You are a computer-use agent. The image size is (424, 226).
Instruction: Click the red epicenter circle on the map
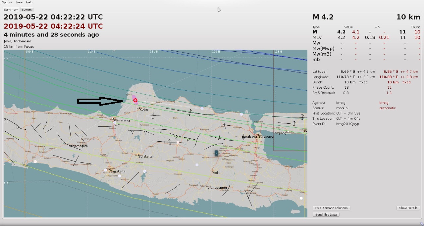click(x=135, y=100)
